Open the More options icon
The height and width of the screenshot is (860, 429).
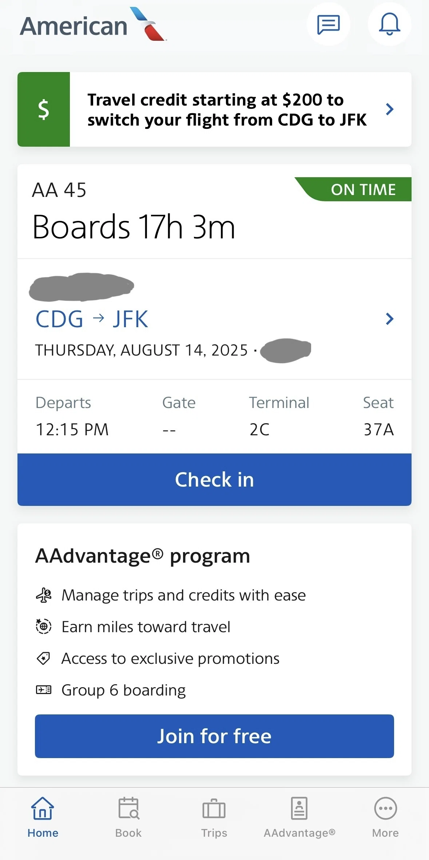coord(385,808)
